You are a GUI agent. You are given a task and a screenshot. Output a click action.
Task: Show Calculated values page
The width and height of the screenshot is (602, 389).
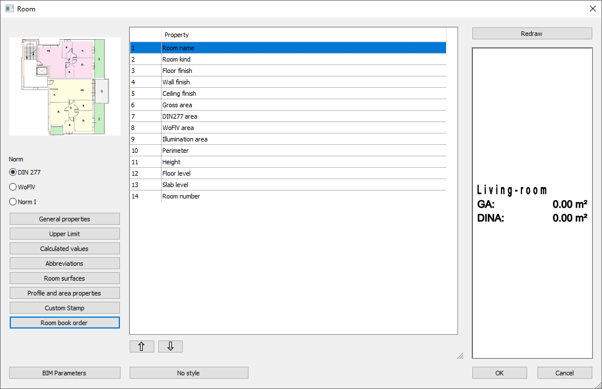(x=65, y=249)
